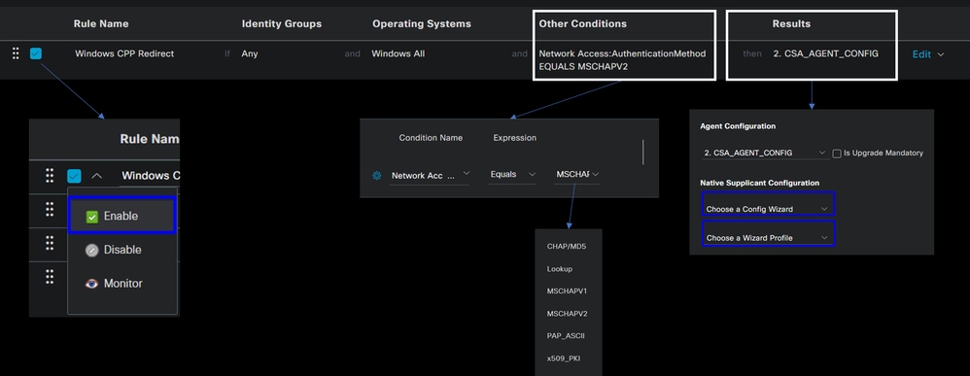
Task: Click the Any identity group value
Action: 250,53
